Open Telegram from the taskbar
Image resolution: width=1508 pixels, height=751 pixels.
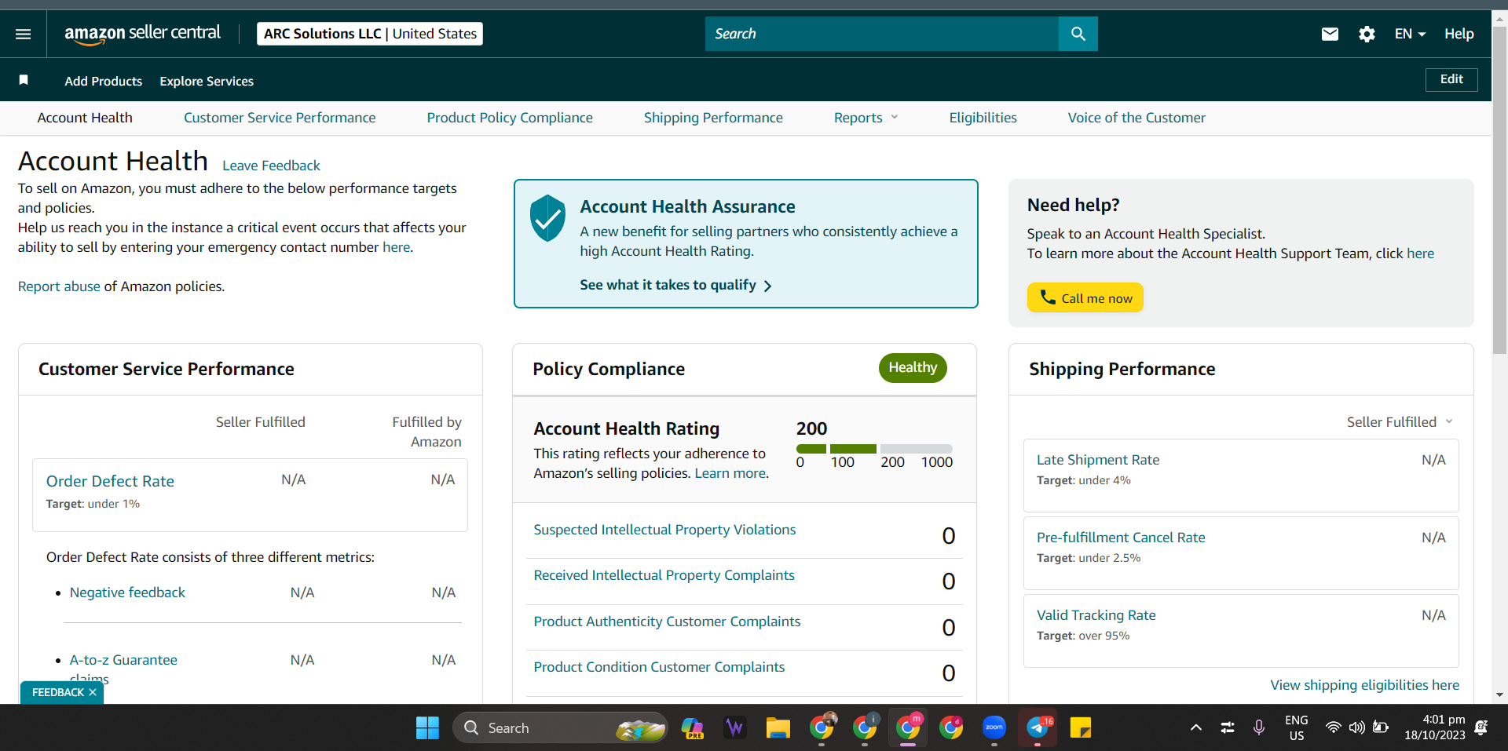[1038, 728]
